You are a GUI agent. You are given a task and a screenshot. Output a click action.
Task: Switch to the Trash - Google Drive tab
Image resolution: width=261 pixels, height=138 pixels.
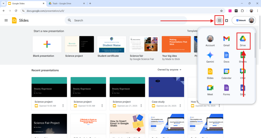point(66,4)
